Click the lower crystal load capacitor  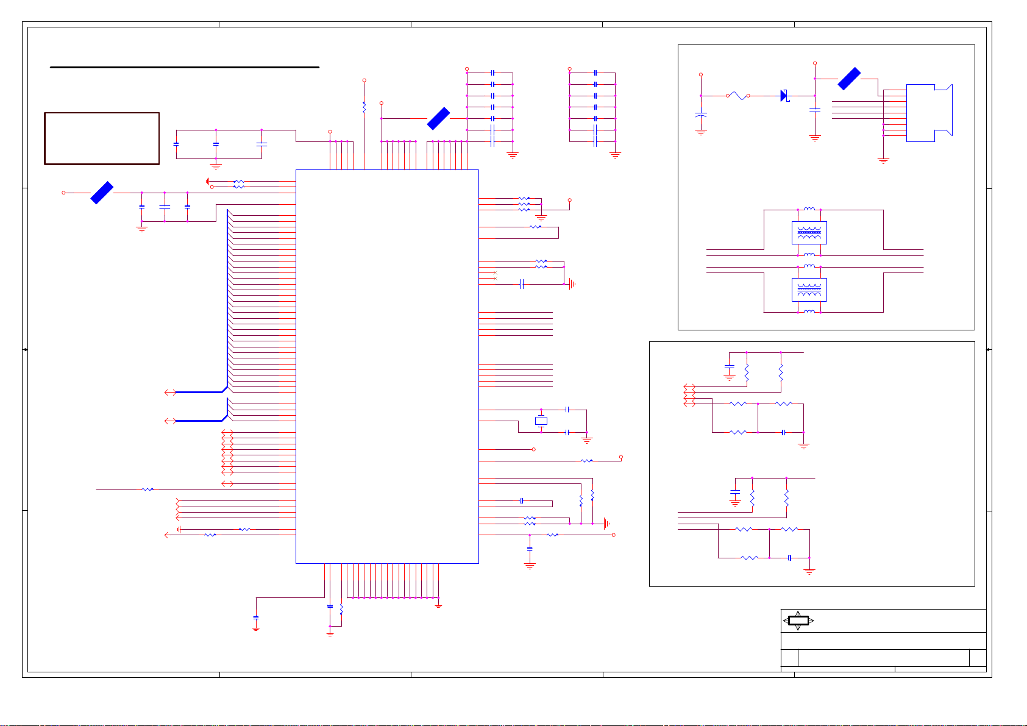567,432
